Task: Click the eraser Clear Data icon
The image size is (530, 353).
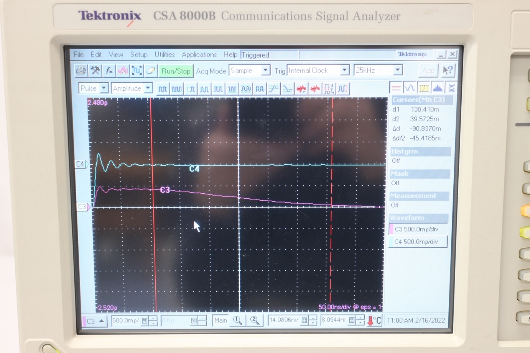Action: [150, 70]
